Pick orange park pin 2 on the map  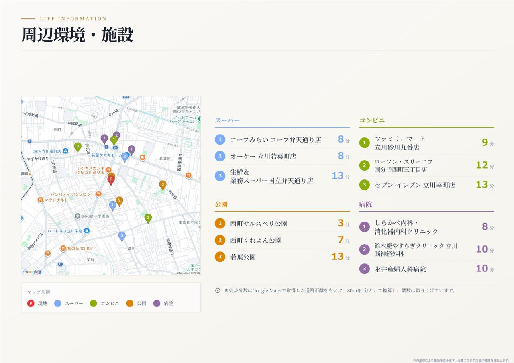coord(119,201)
